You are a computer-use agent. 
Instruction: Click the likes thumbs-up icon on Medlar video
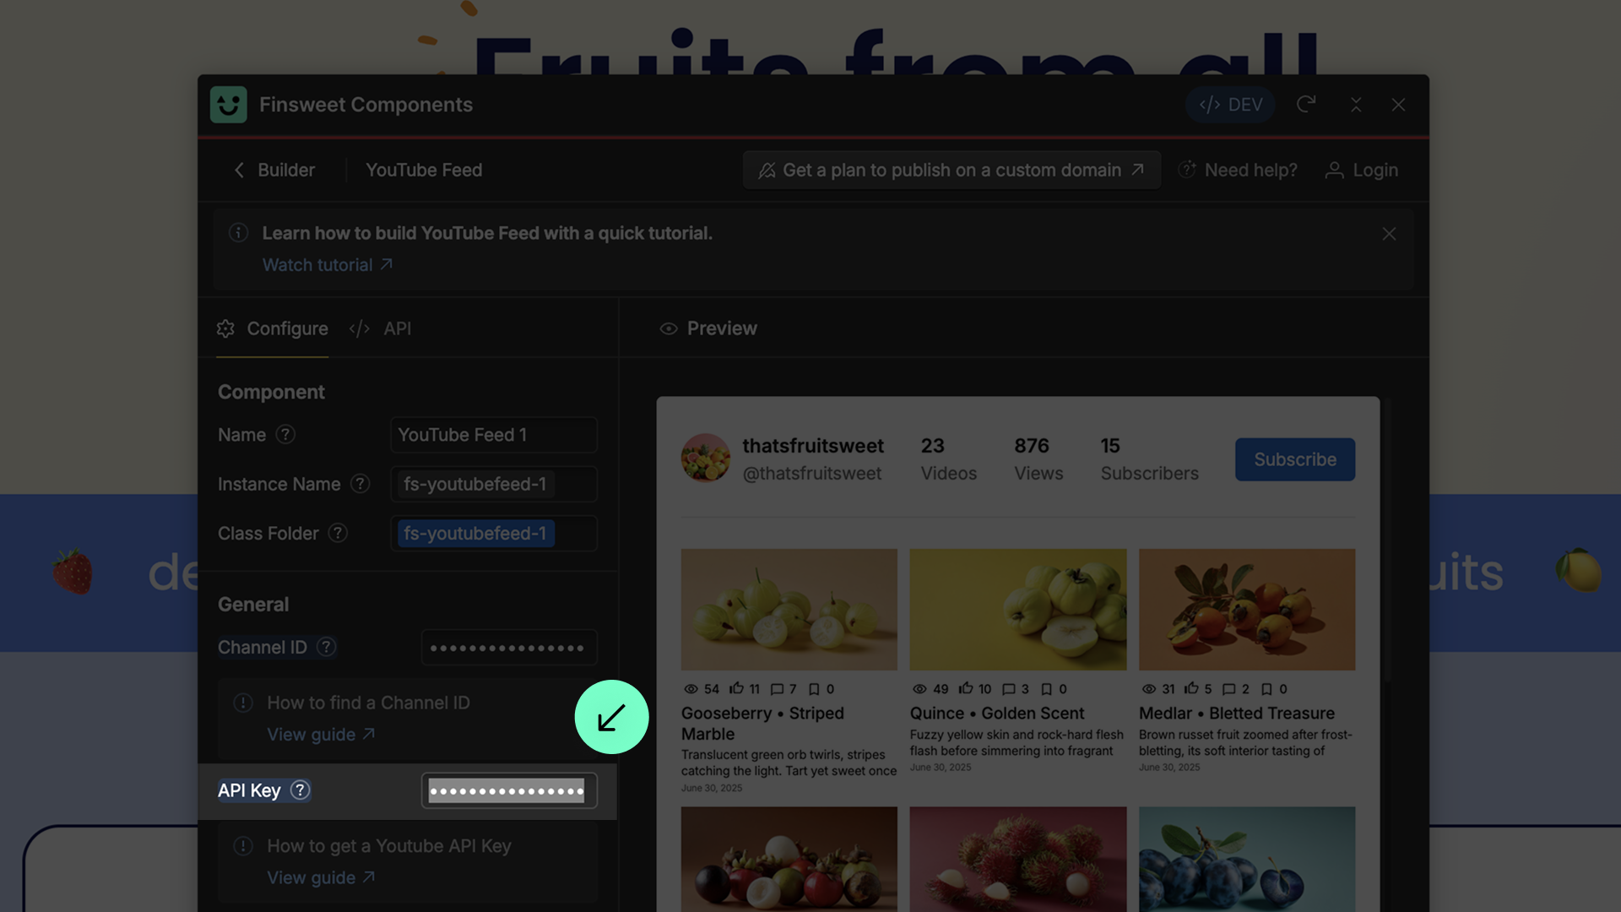pos(1191,688)
